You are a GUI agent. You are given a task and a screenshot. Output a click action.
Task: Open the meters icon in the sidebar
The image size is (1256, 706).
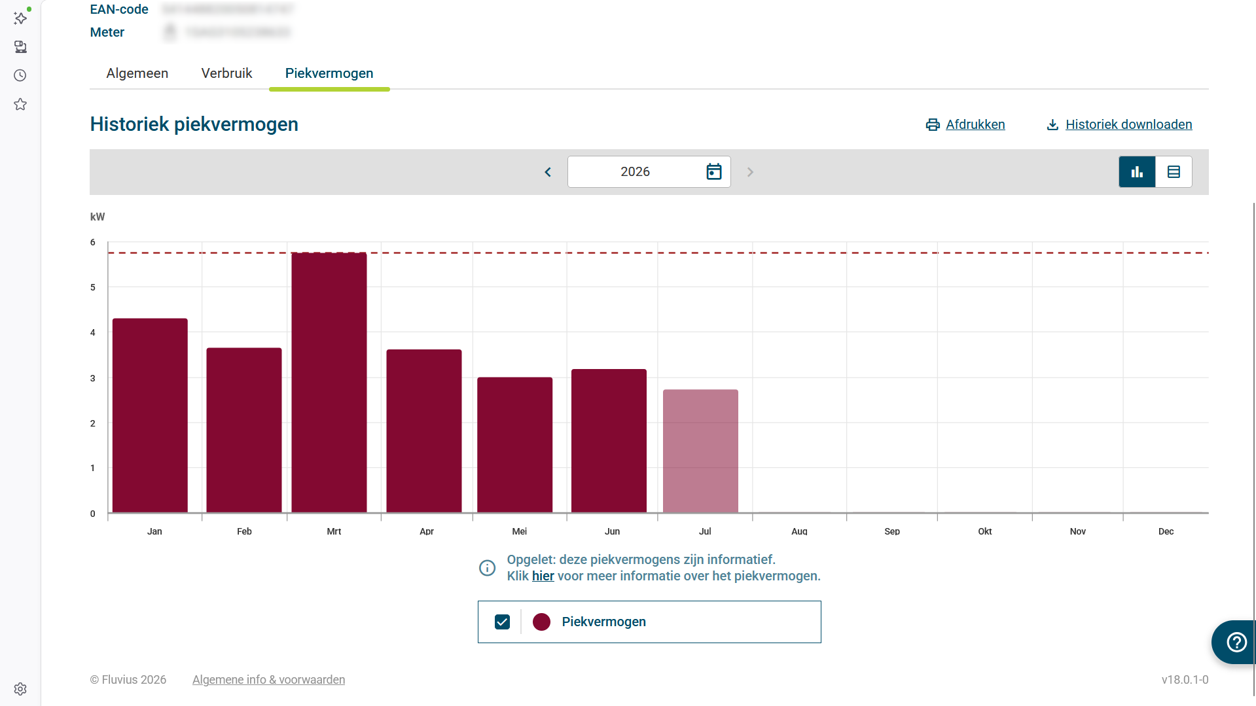pyautogui.click(x=20, y=46)
